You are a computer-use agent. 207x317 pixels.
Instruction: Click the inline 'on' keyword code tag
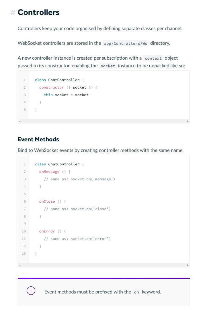136,292
